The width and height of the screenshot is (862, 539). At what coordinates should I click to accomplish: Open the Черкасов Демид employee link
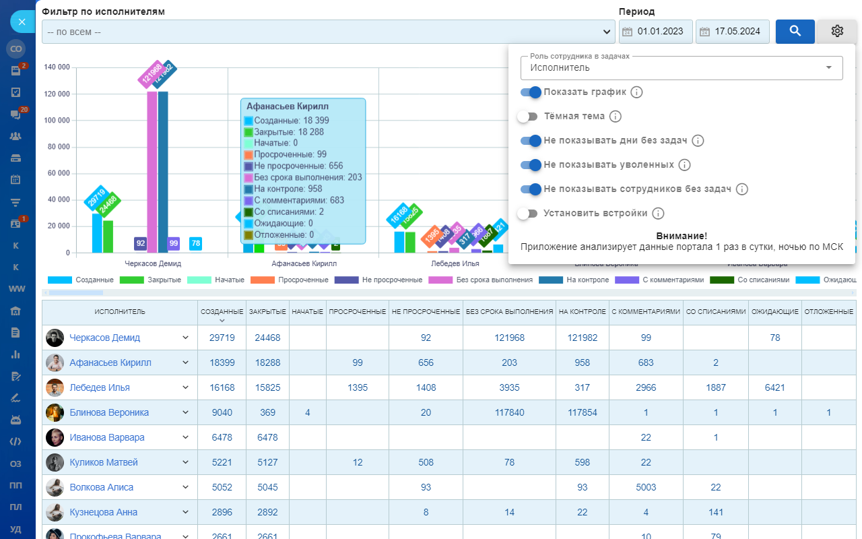click(x=104, y=338)
